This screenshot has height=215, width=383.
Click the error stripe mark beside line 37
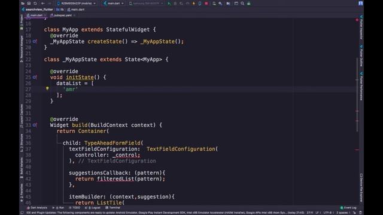click(x=357, y=150)
